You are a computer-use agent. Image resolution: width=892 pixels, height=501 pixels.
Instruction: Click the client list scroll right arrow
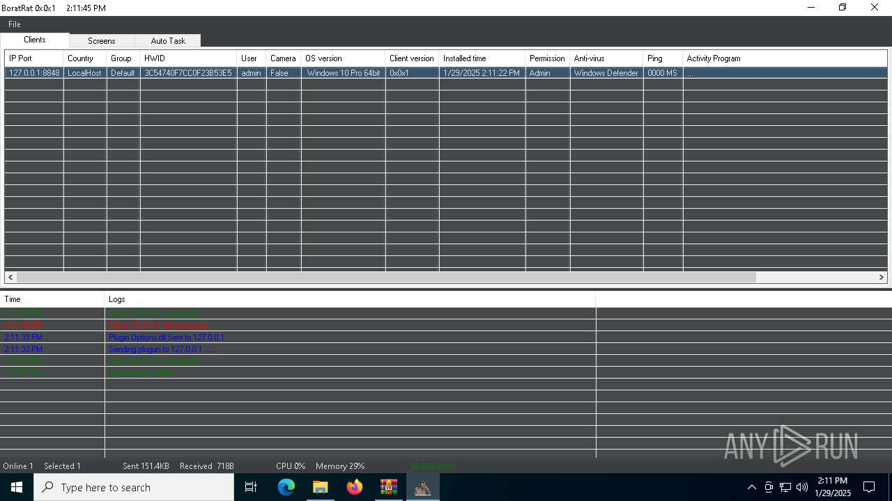(x=882, y=277)
